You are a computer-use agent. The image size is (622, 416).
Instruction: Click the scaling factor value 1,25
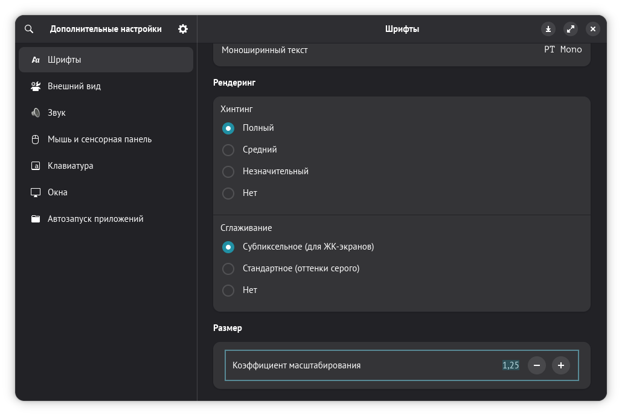coord(510,365)
